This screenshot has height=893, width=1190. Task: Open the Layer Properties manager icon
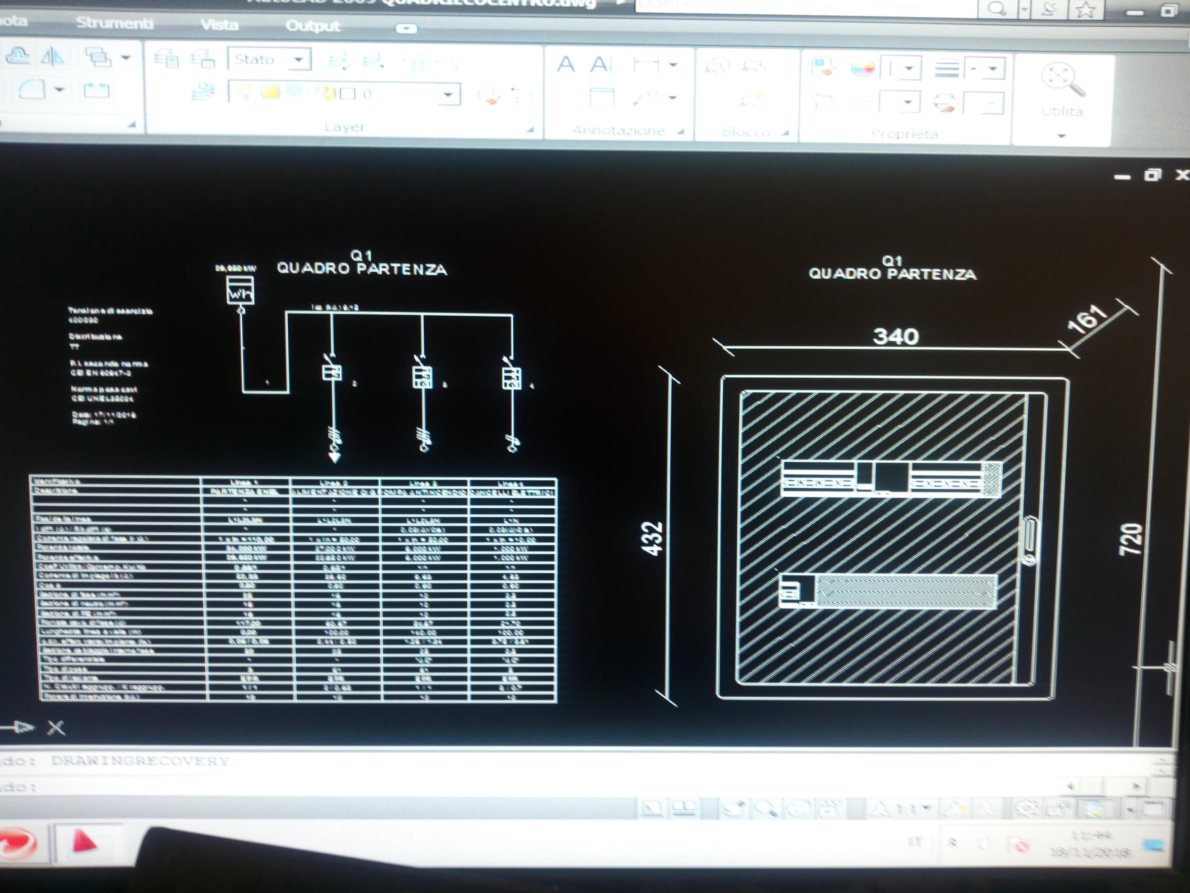(166, 58)
